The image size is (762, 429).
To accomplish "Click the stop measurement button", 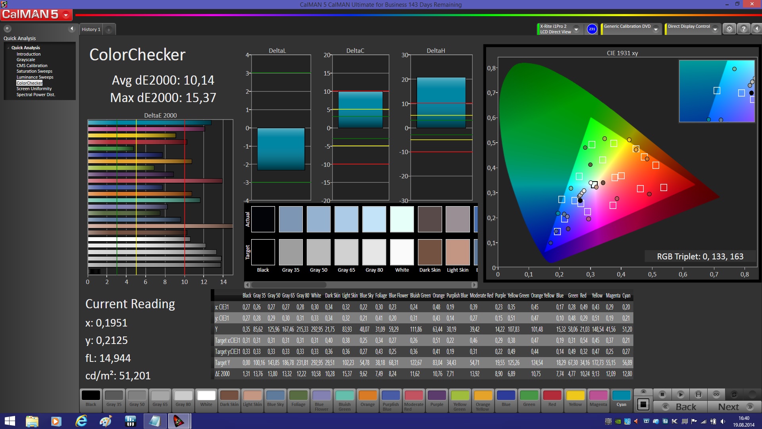I will tap(662, 394).
